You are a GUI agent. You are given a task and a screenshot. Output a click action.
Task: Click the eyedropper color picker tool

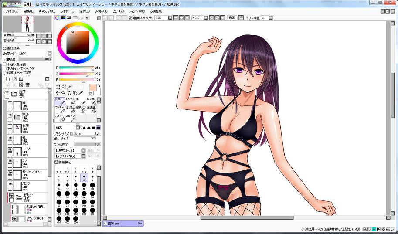pyautogui.click(x=80, y=93)
